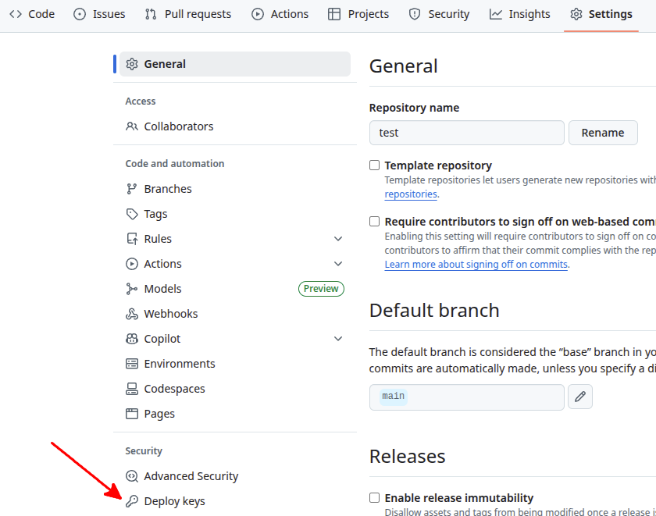656x516 pixels.
Task: Expand the Rules section chevron
Action: (338, 239)
